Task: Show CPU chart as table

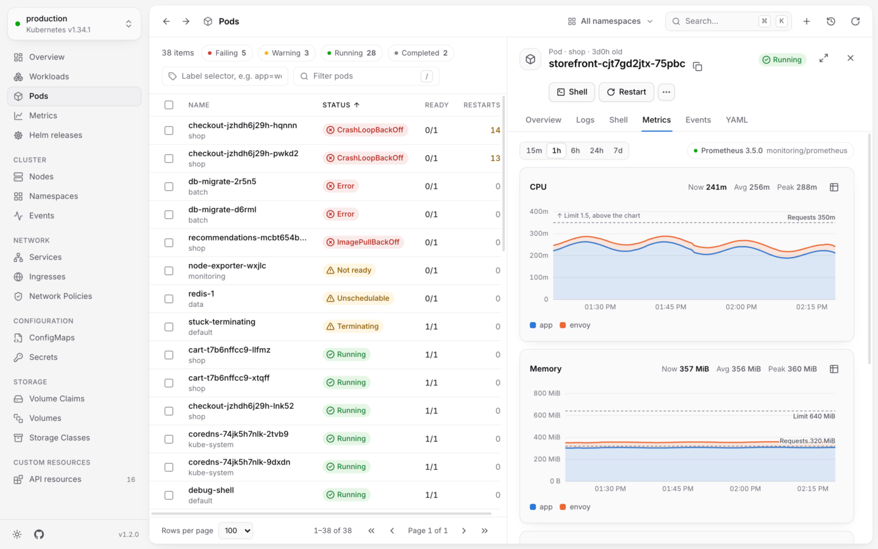Action: 834,187
